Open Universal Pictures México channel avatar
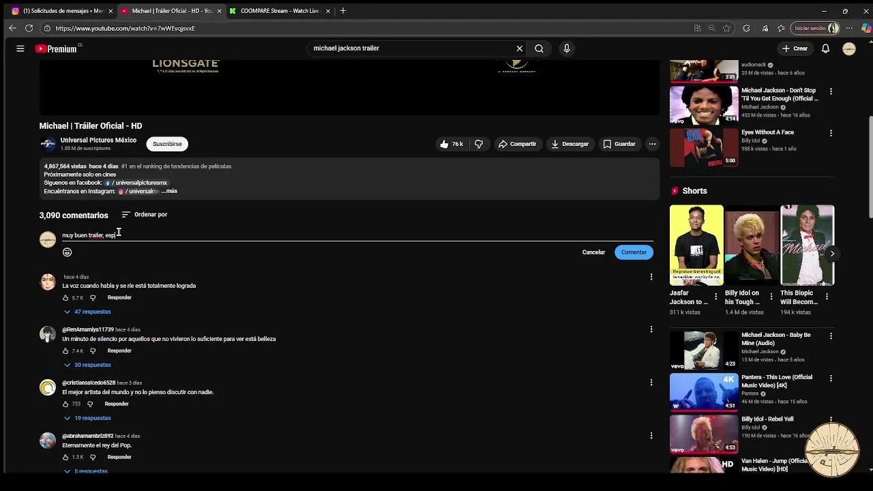This screenshot has width=873, height=491. coord(48,144)
